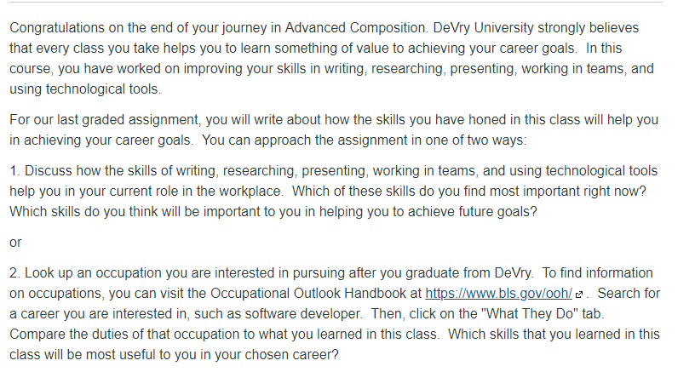Click the phrase 'Occupational Outlook Handbook'
The width and height of the screenshot is (695, 372).
[x=308, y=293]
